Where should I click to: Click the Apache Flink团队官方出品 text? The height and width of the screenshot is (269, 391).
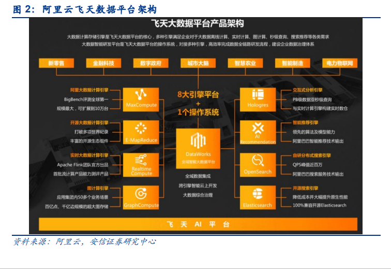point(83,165)
